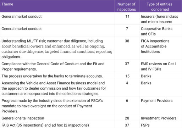Select the FAIS reviews on Cat I cell
The height and width of the screenshot is (128, 182).
pos(158,66)
